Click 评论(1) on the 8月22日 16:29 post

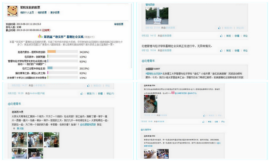coord(110,94)
